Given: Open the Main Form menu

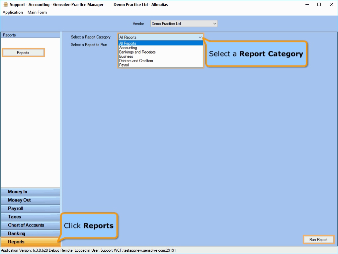Looking at the screenshot, I should tap(37, 12).
